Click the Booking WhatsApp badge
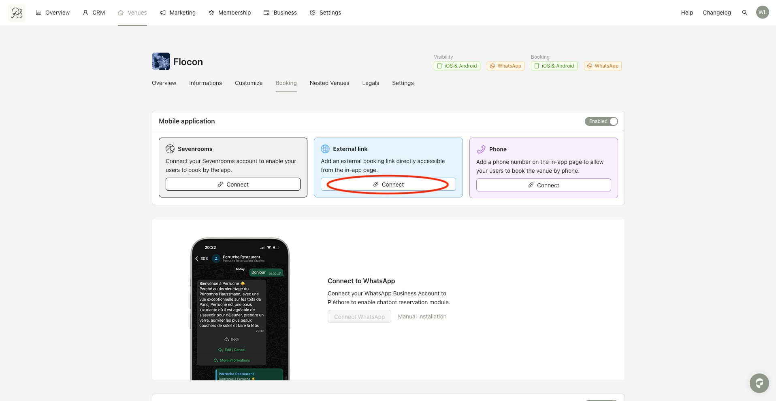The height and width of the screenshot is (401, 776). coord(603,66)
